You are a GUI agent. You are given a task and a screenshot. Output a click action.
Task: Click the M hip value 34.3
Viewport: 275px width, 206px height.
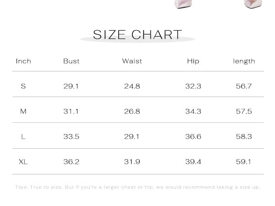tap(193, 111)
